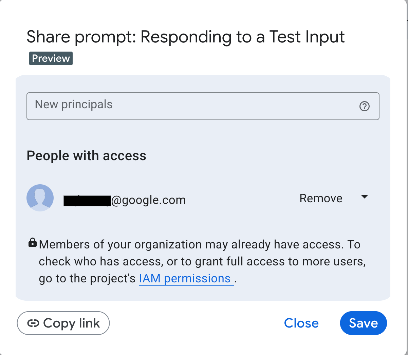This screenshot has height=355, width=408.
Task: Open the help tooltip on New principals field
Action: coord(364,106)
